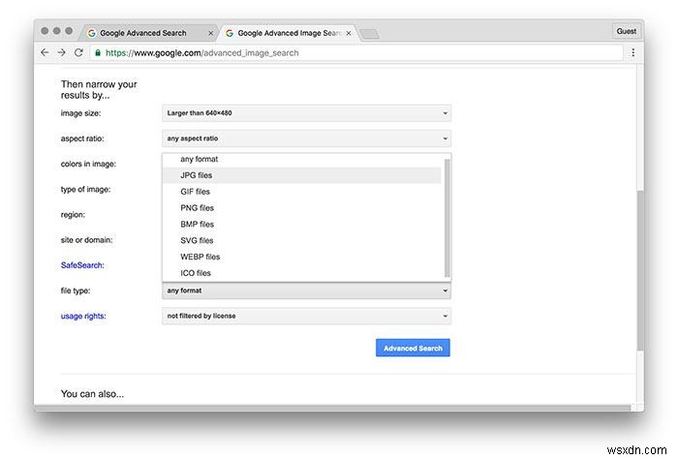Screen dimensions: 678x460
Task: Select JPG files from the list
Action: click(302, 175)
